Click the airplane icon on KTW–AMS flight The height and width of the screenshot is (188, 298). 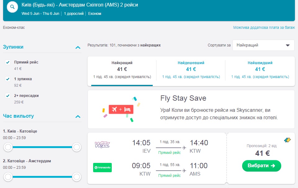[184, 170]
